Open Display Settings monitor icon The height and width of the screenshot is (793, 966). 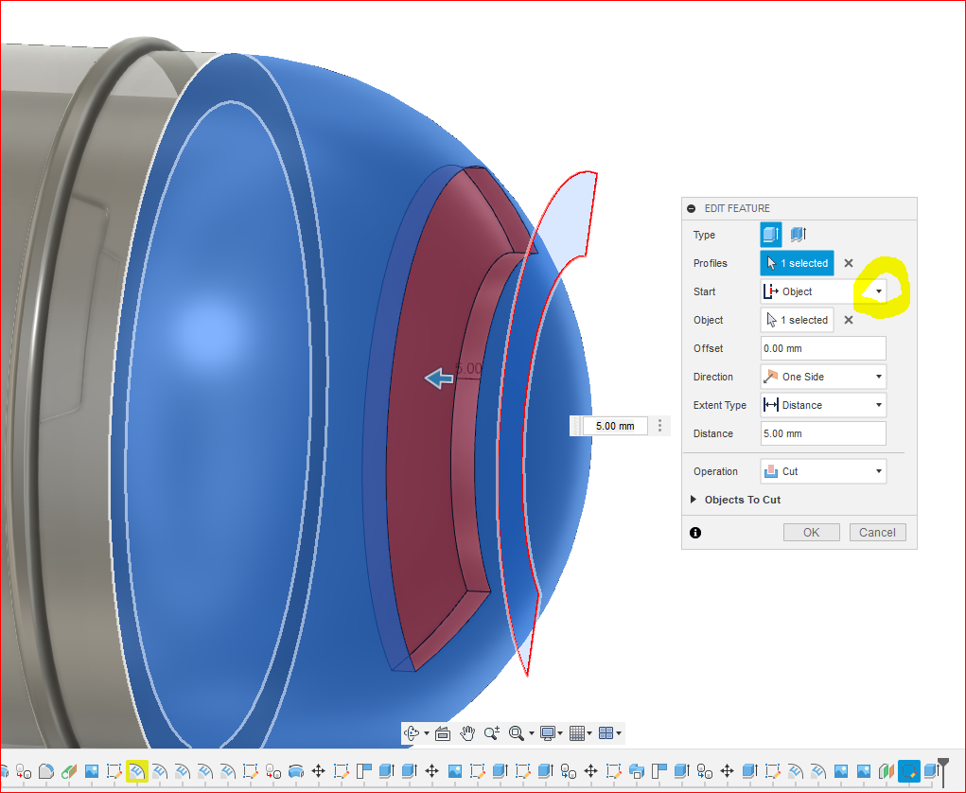coord(547,733)
